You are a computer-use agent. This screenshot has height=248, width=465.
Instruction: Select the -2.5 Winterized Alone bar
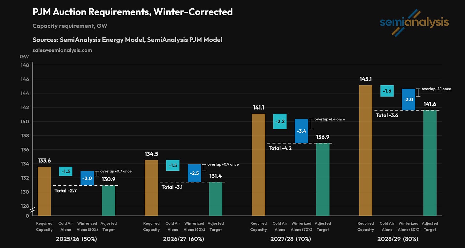click(194, 173)
